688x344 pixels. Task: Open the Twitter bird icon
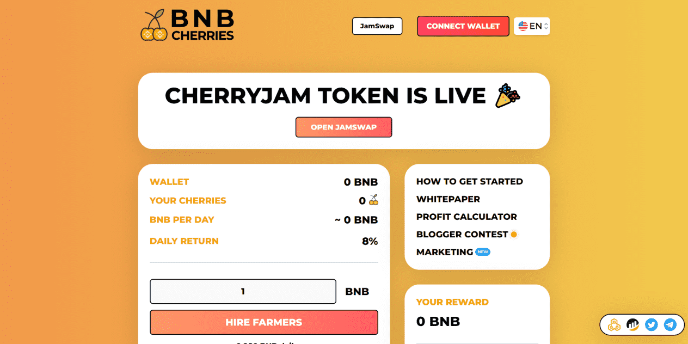651,325
